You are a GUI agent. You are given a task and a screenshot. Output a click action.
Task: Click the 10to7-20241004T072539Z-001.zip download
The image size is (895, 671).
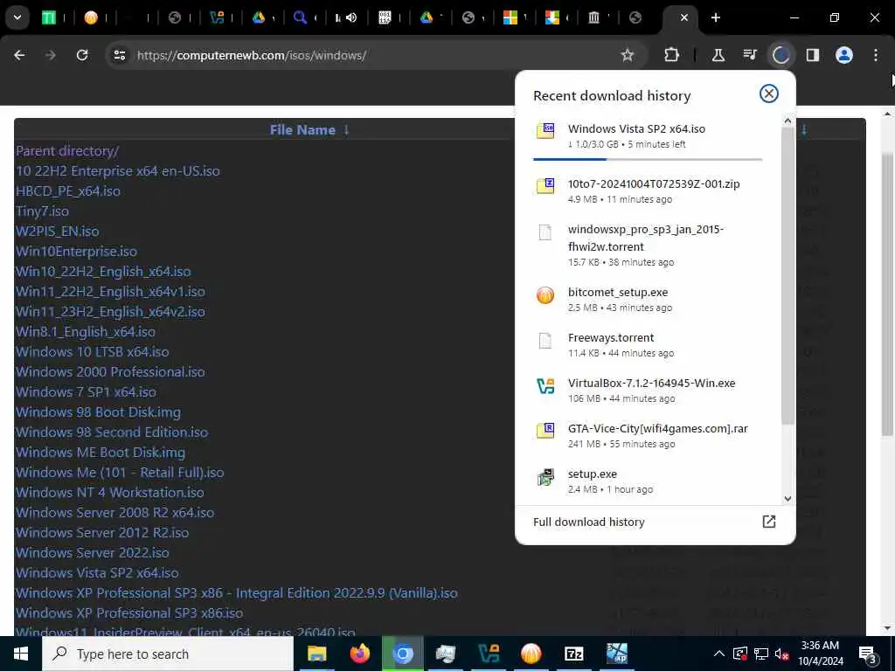648,191
